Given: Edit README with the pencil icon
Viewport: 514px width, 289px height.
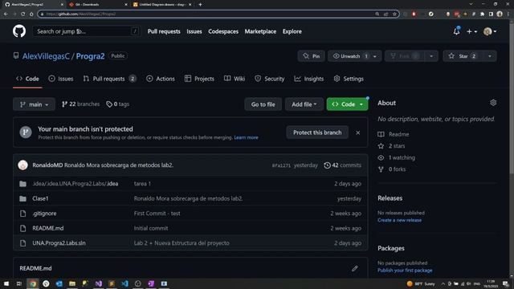Looking at the screenshot, I should click(x=355, y=268).
